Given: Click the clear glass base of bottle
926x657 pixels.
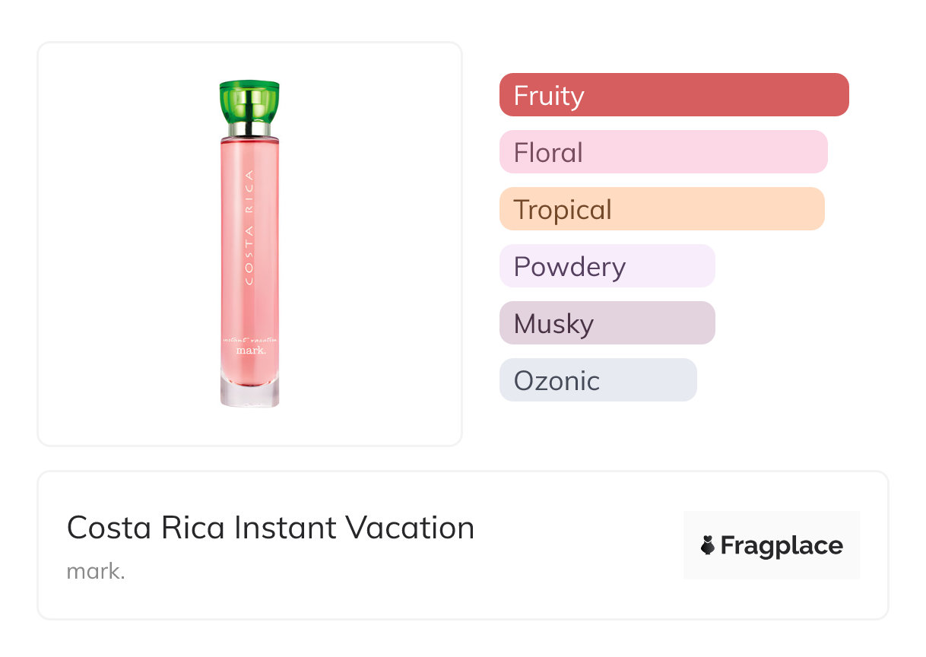Looking at the screenshot, I should (x=249, y=393).
